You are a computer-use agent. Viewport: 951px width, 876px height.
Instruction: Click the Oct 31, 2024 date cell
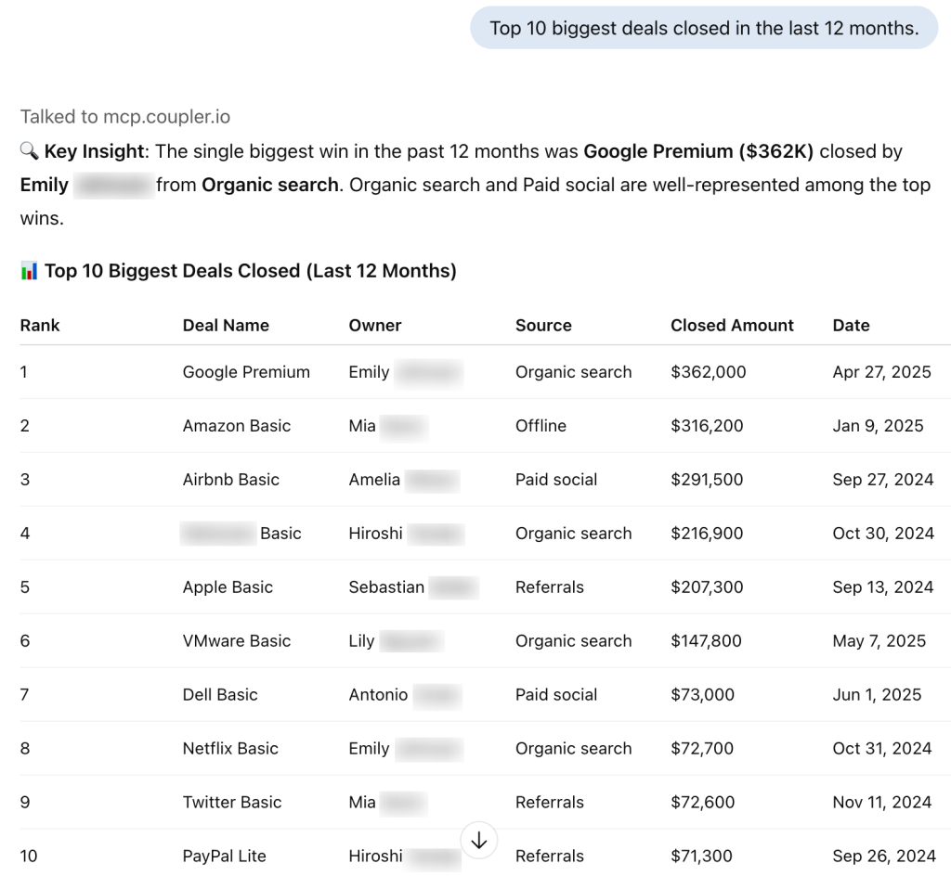[882, 749]
